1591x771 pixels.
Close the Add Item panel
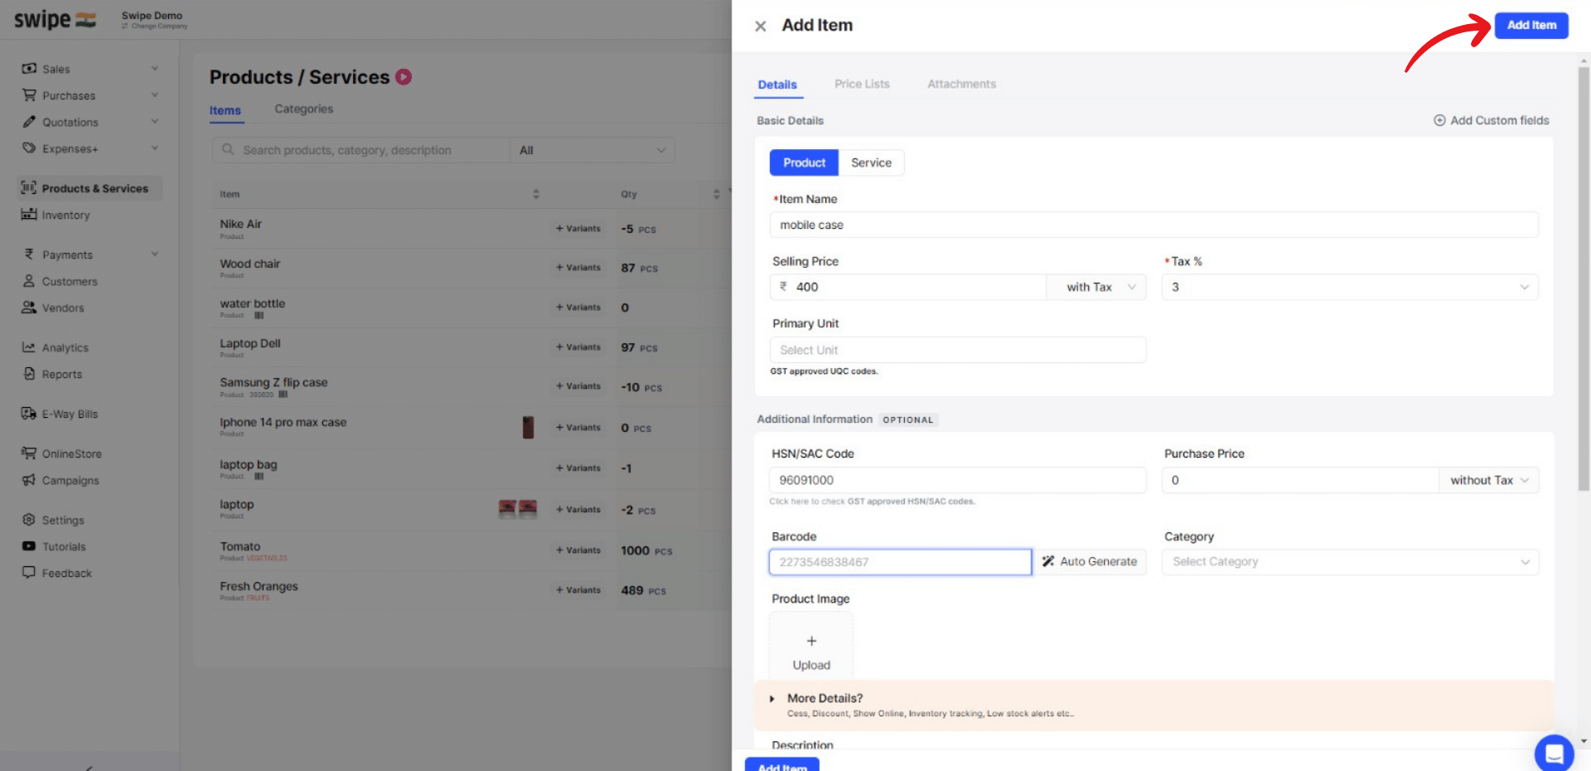(760, 26)
